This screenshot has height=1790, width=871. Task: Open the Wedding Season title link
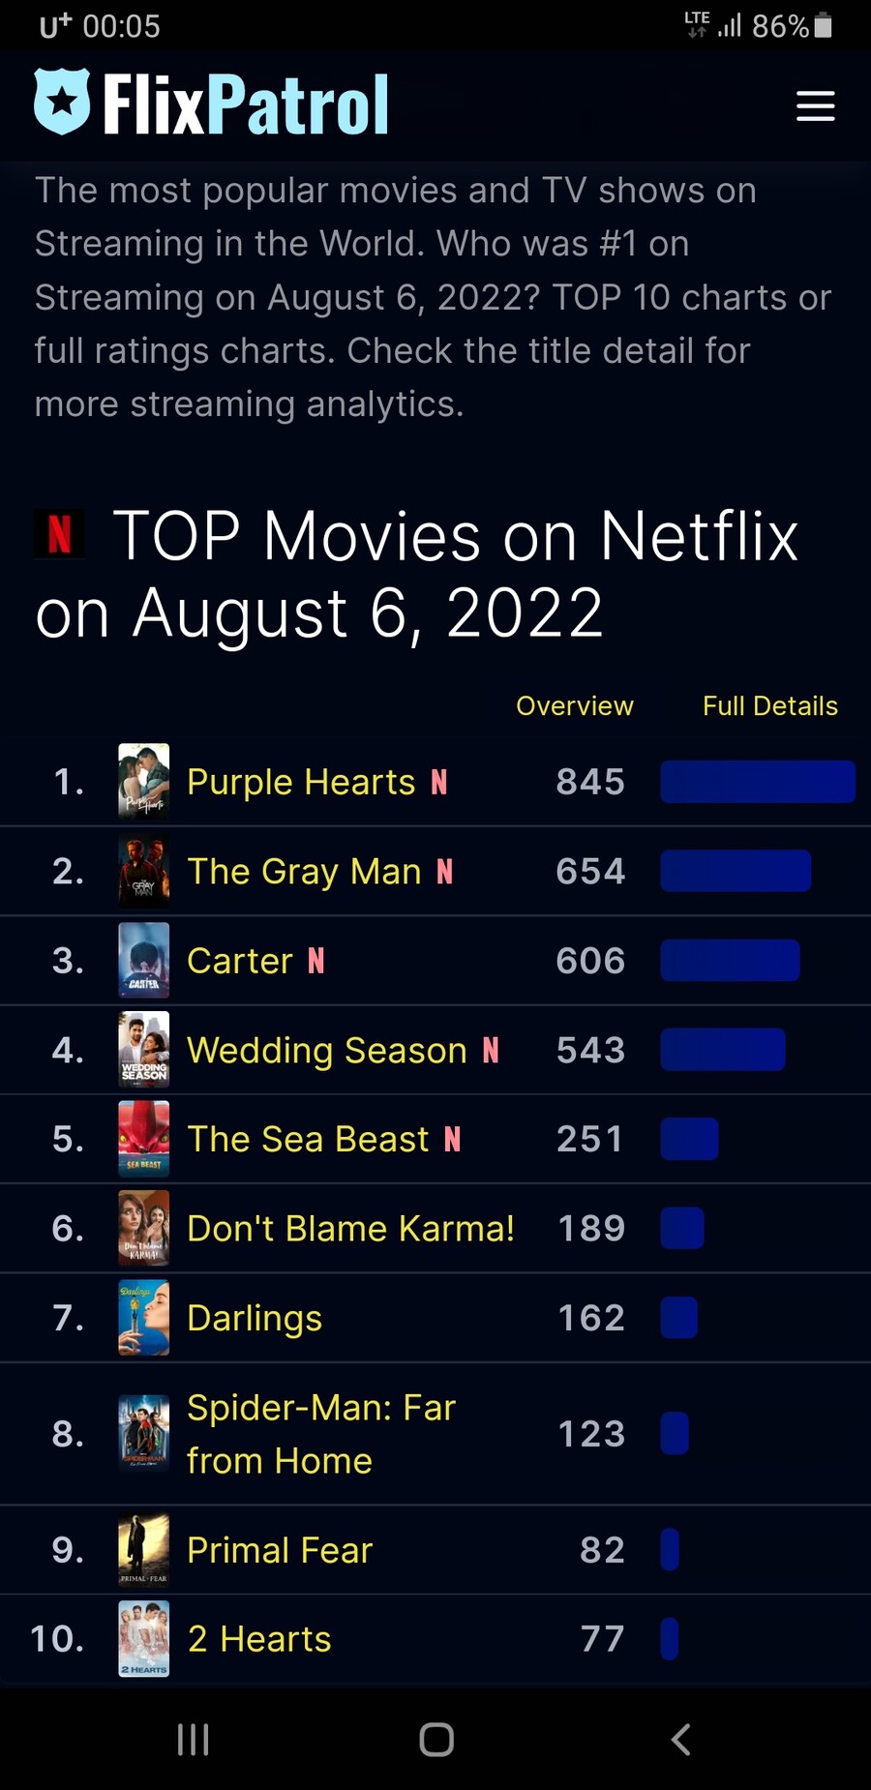click(x=327, y=1050)
